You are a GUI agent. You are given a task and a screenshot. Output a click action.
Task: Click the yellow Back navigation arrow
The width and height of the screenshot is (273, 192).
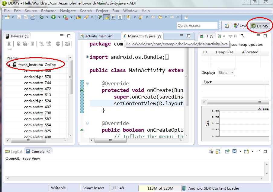[x=160, y=17]
